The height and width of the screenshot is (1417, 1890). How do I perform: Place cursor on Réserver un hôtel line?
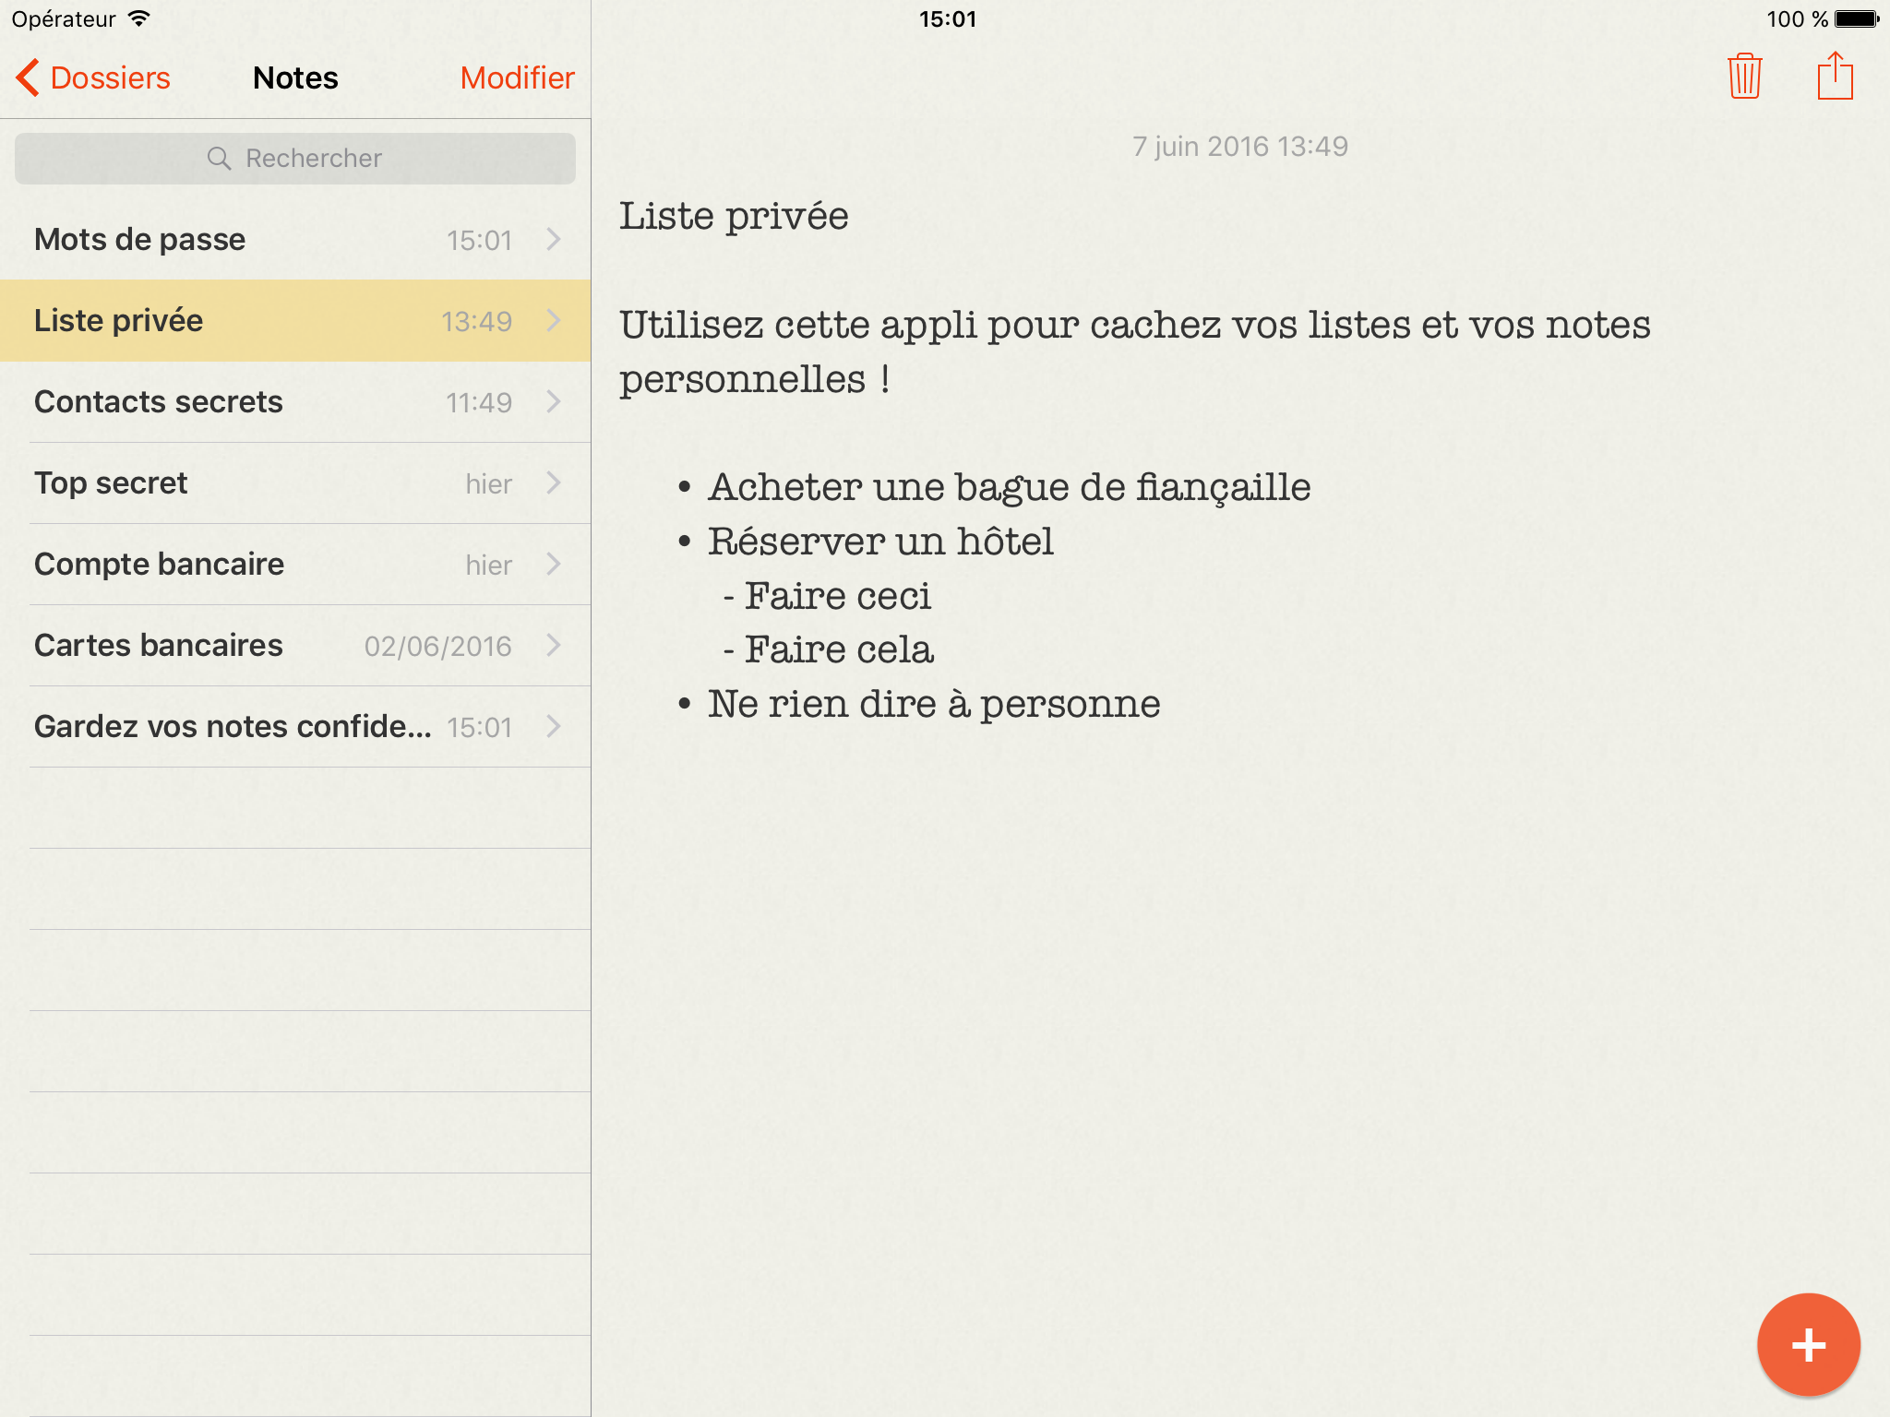point(879,542)
